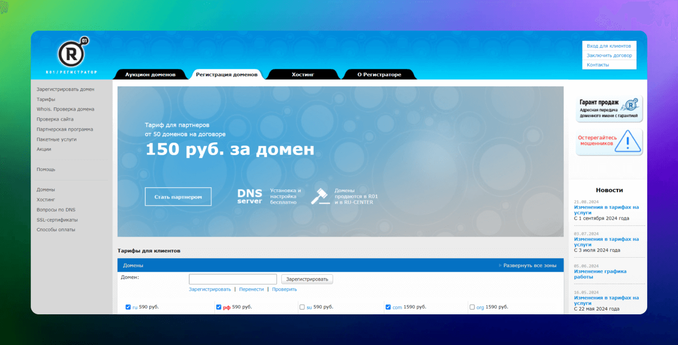Click the DNS server icon in banner

(249, 196)
